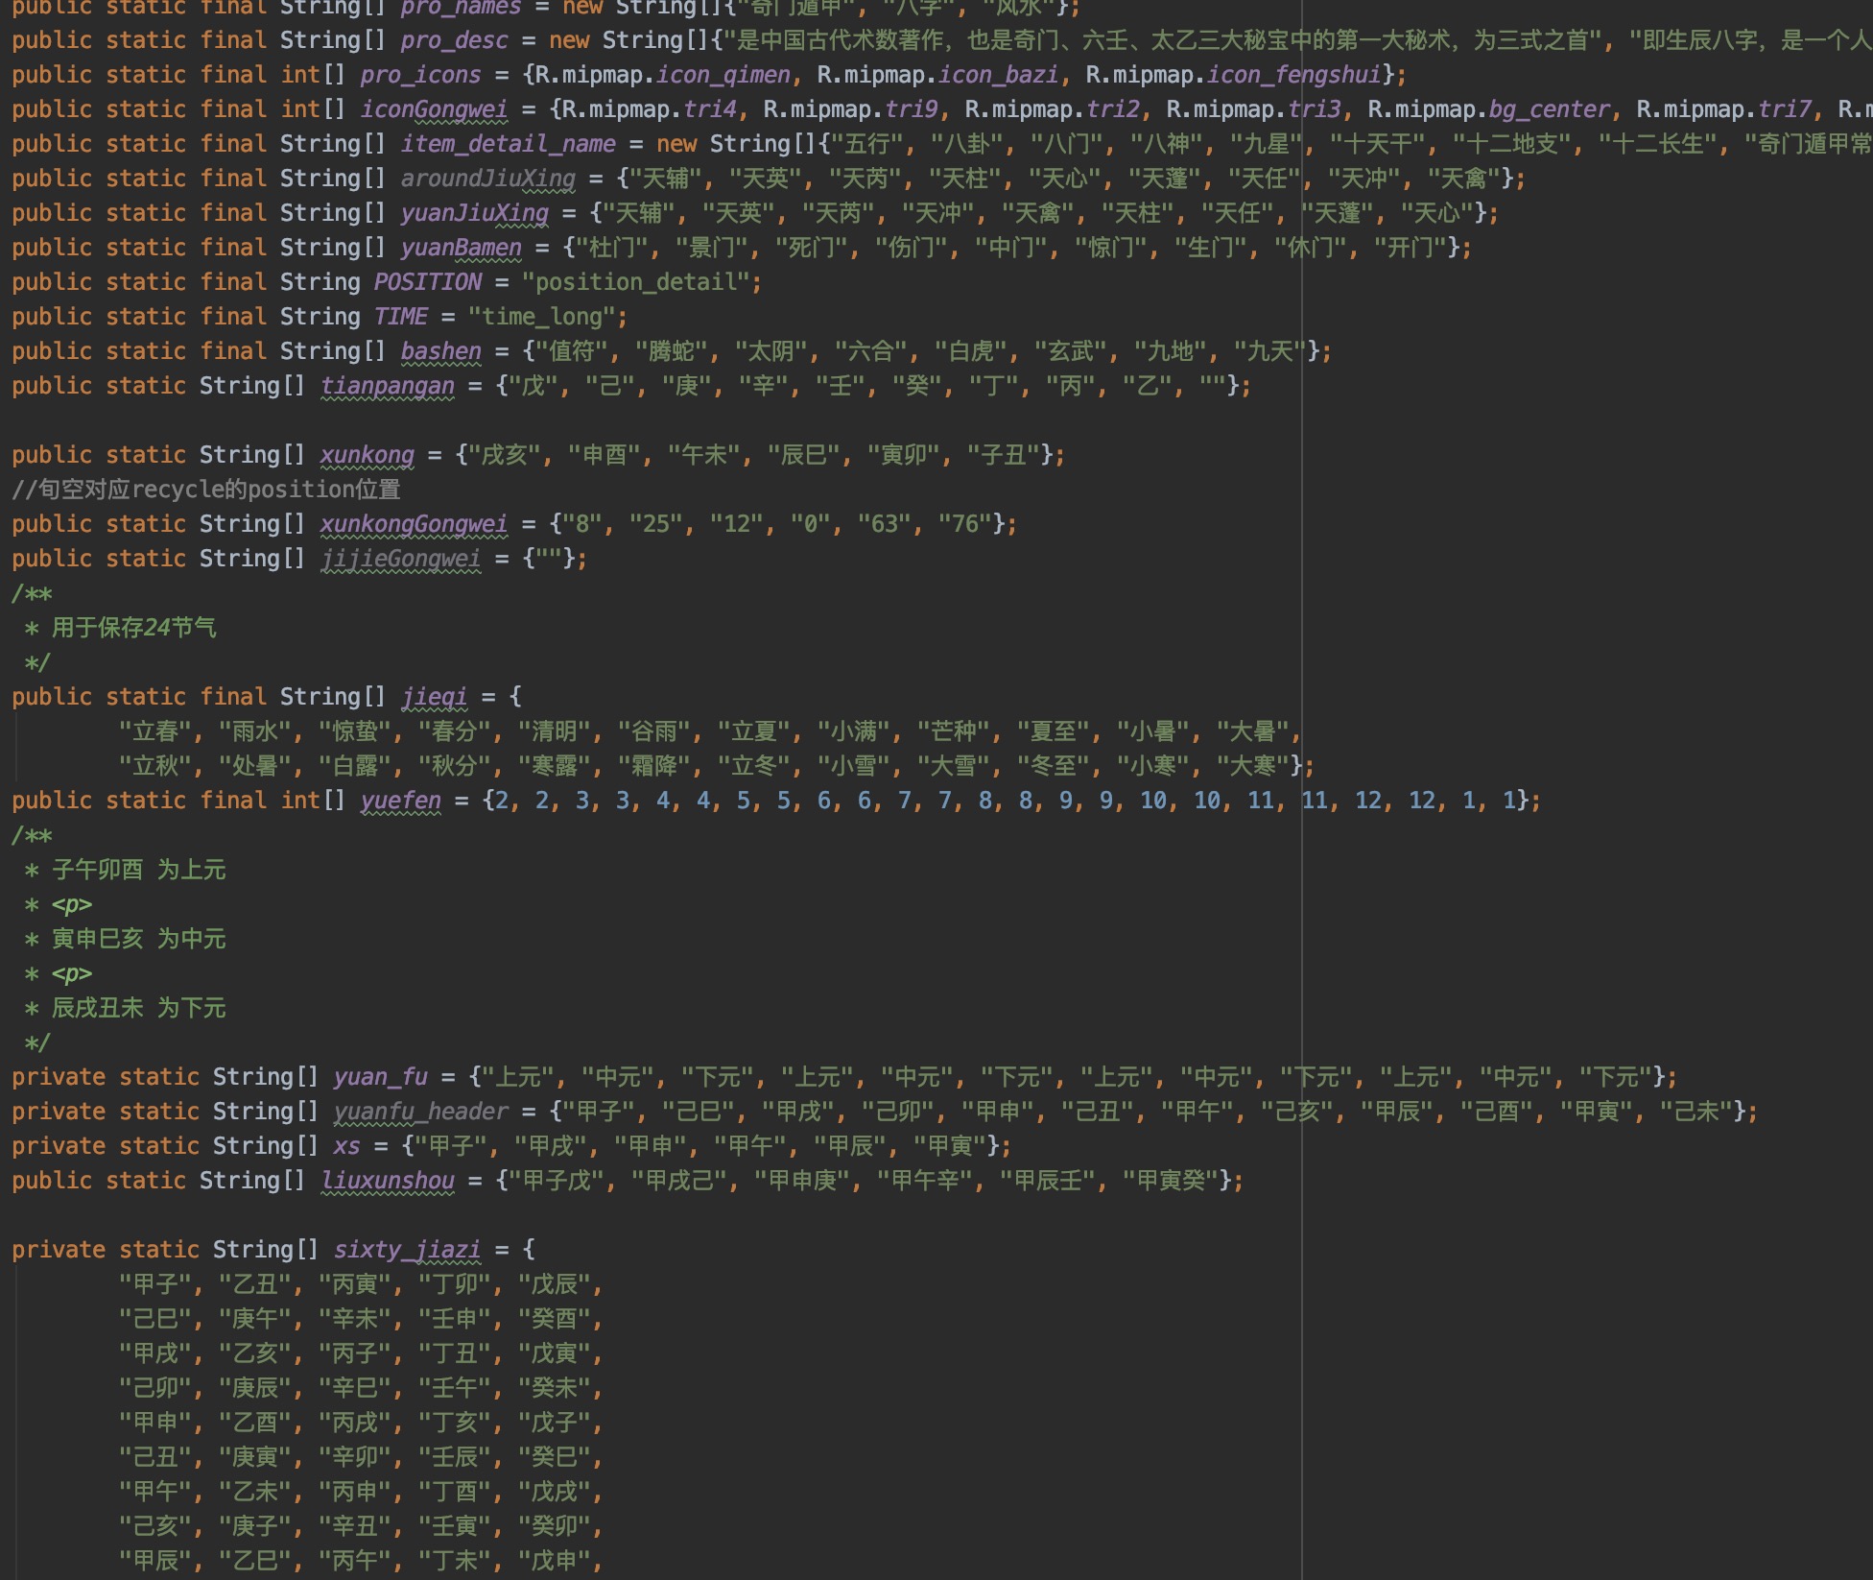
Task: Click the TIME constant name
Action: click(400, 317)
